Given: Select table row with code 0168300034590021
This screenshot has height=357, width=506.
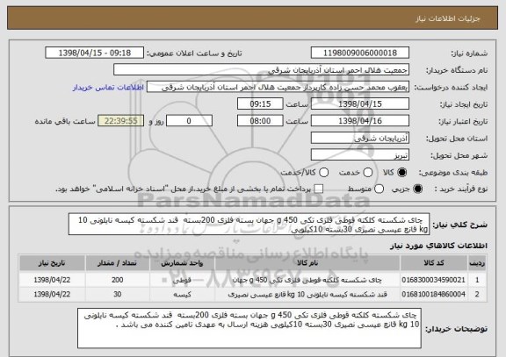Looking at the screenshot, I should pos(253,280).
